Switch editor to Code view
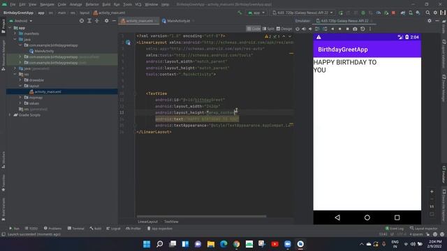The image size is (447, 251). pos(254,29)
